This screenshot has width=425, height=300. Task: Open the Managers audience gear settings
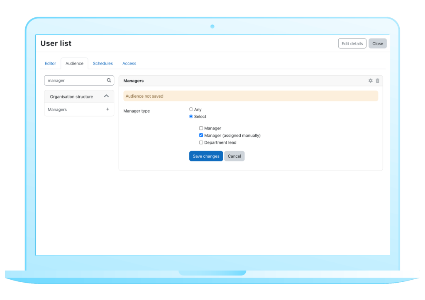pyautogui.click(x=371, y=81)
